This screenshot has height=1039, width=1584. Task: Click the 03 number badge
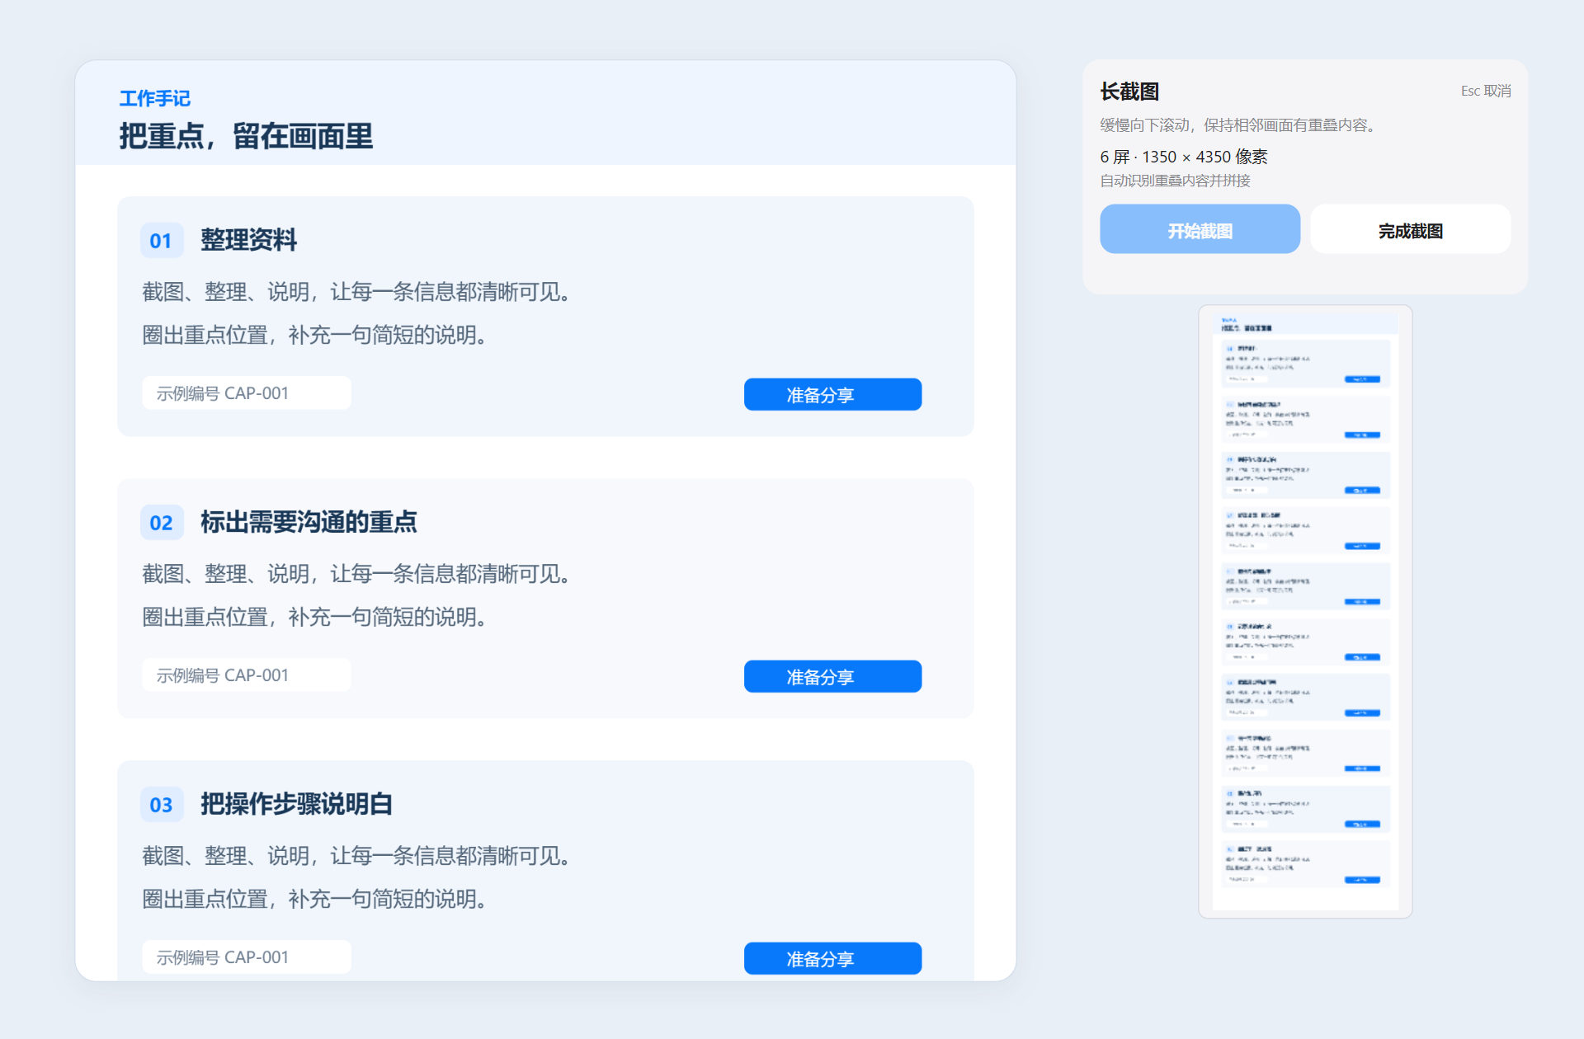(x=161, y=805)
